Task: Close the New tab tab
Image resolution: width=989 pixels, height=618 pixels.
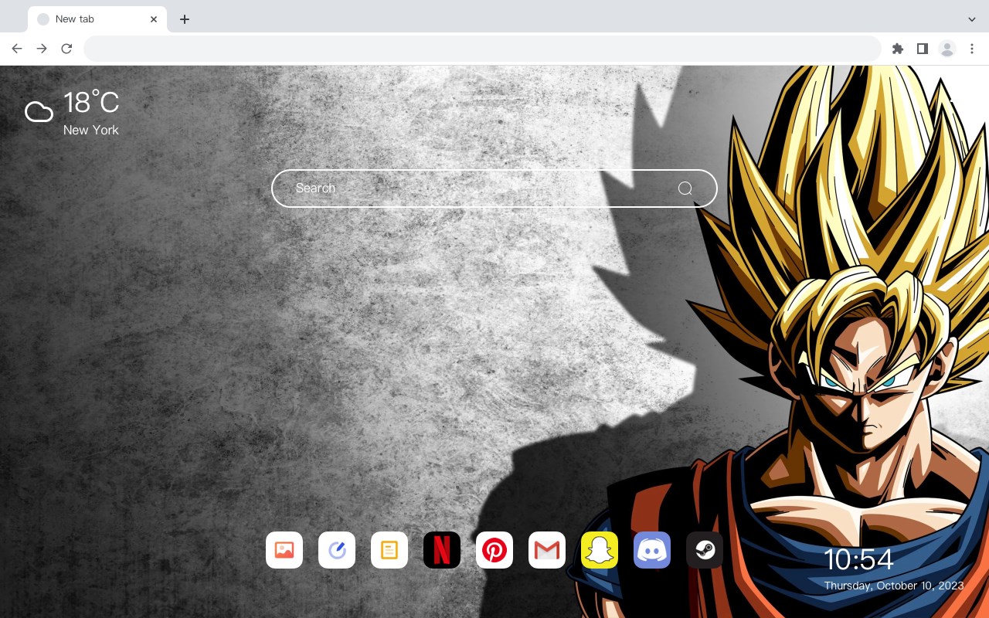Action: (155, 19)
